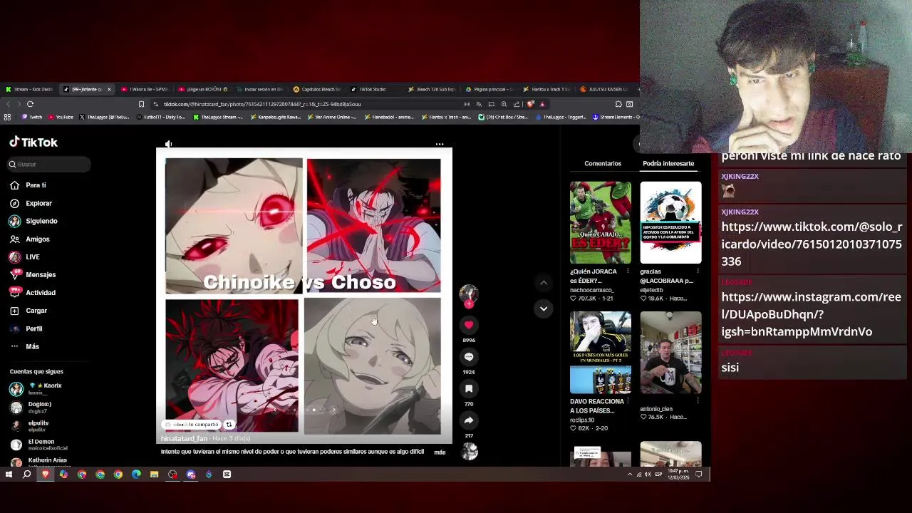The height and width of the screenshot is (513, 912).
Task: Open the LIVE section
Action: 33,257
